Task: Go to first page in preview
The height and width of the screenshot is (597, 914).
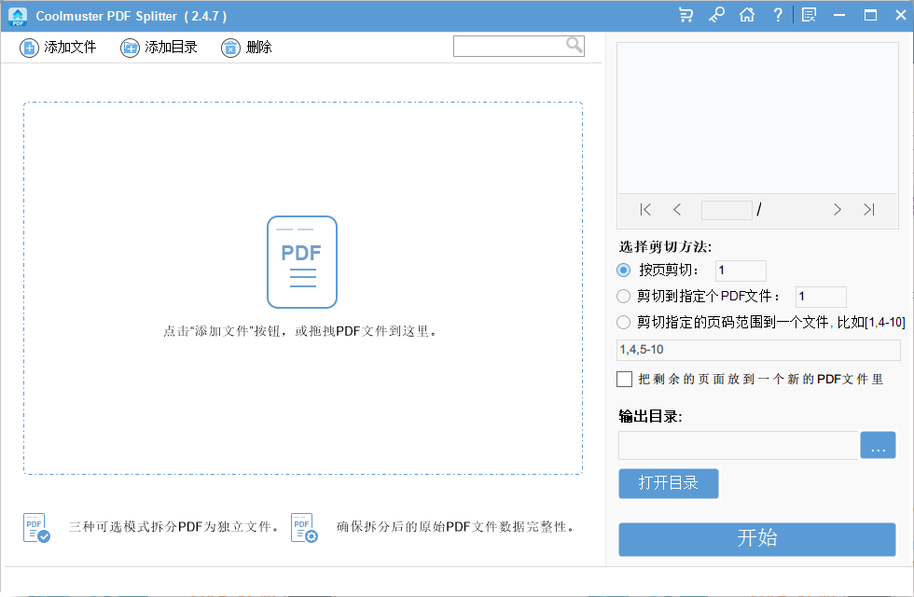Action: (x=645, y=209)
